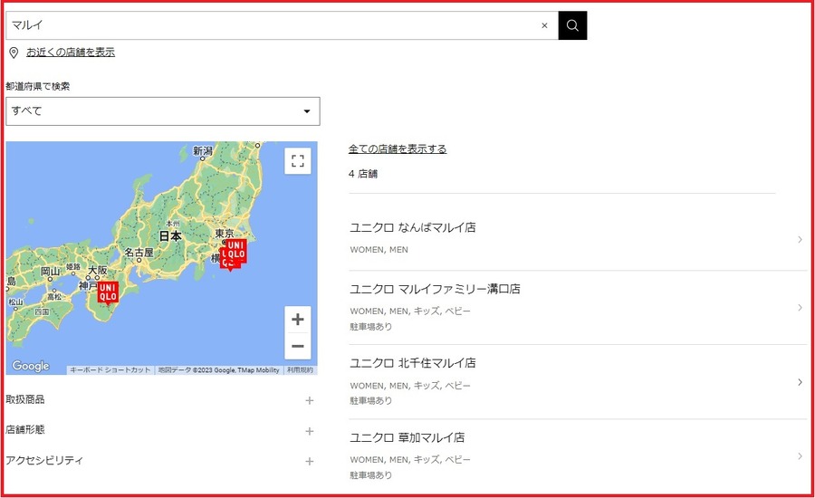The width and height of the screenshot is (815, 498).
Task: Click 駐車場あり under 草加マルイ店
Action: (371, 475)
